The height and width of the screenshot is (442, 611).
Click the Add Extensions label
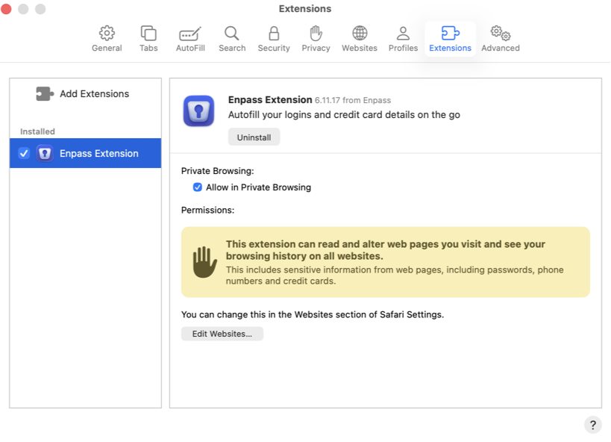[x=94, y=93]
